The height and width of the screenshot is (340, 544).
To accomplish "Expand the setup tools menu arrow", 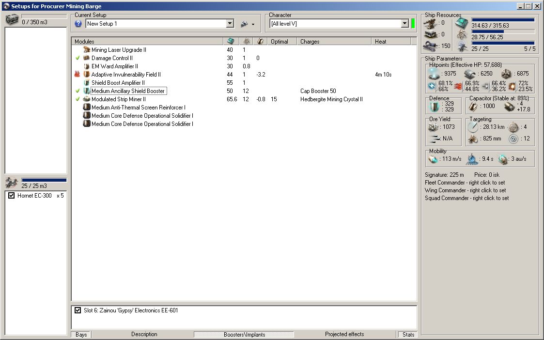I will click(253, 24).
